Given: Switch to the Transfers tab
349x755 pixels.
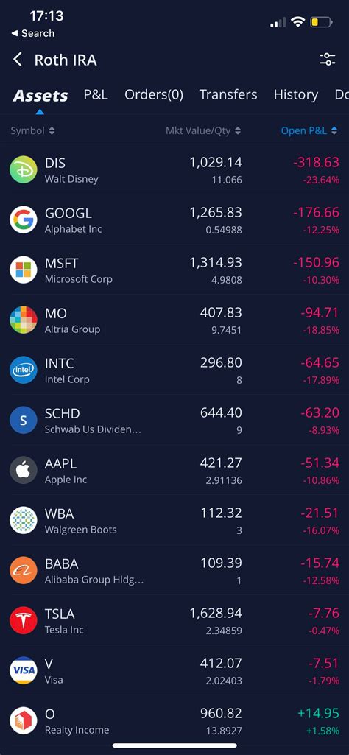Looking at the screenshot, I should 228,95.
